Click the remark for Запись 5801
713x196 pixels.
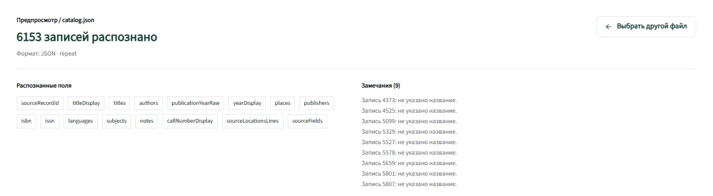[409, 173]
